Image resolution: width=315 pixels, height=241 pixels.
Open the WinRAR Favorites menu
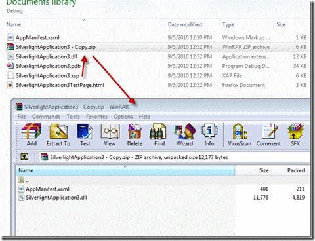coord(96,117)
